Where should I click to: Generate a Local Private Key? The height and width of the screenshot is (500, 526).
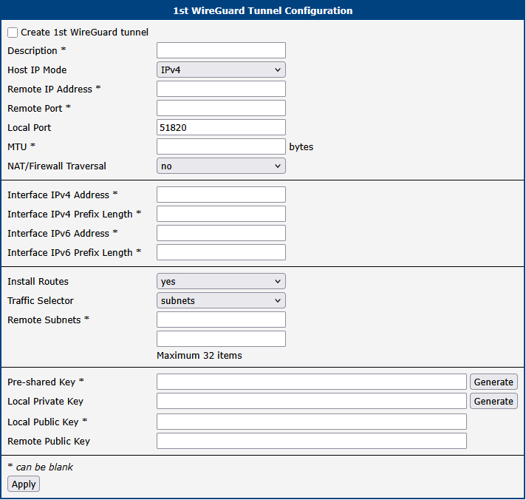493,402
